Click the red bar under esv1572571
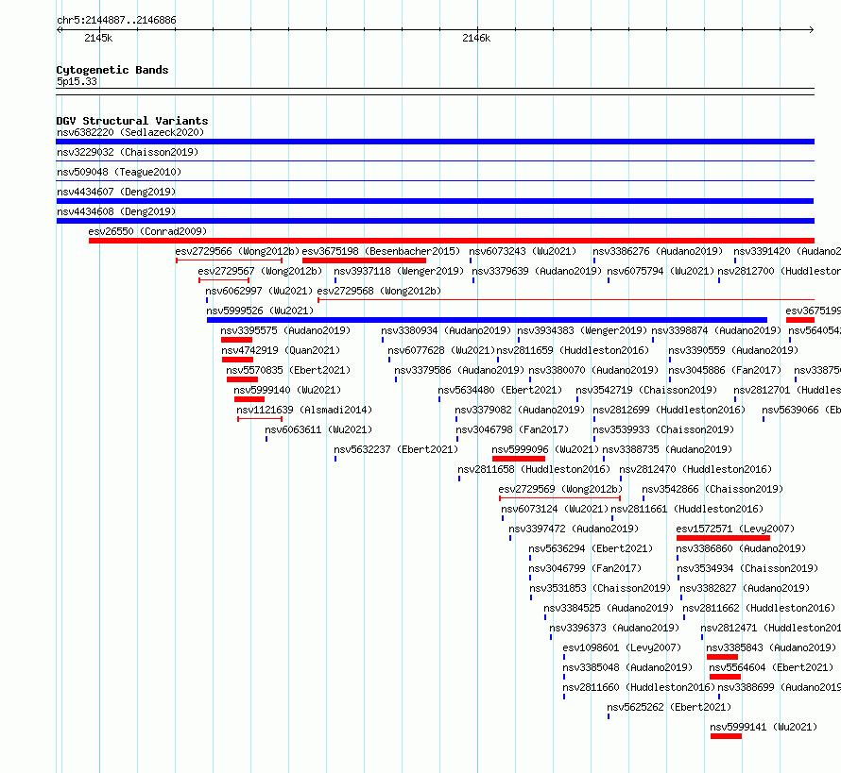Screen dimensions: 841x773 (x=723, y=538)
